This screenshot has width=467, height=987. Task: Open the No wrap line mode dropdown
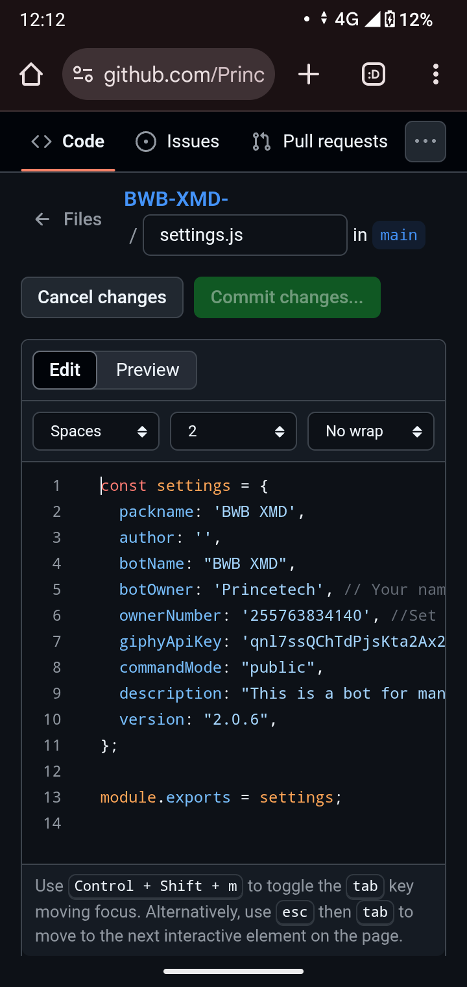[x=371, y=431]
